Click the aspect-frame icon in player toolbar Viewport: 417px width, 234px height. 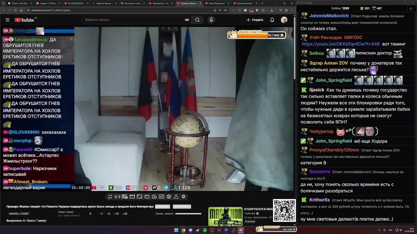tap(139, 197)
